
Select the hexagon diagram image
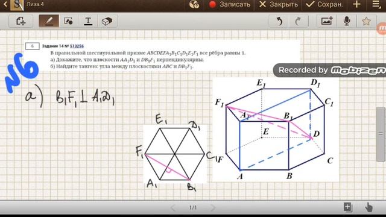pos(175,154)
